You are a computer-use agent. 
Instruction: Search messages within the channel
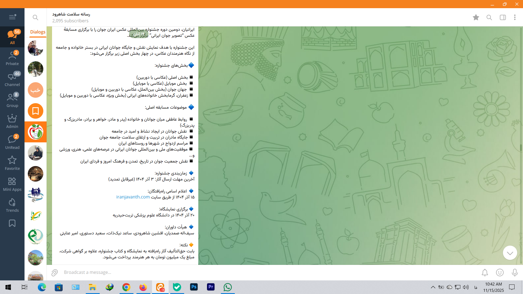(x=489, y=17)
